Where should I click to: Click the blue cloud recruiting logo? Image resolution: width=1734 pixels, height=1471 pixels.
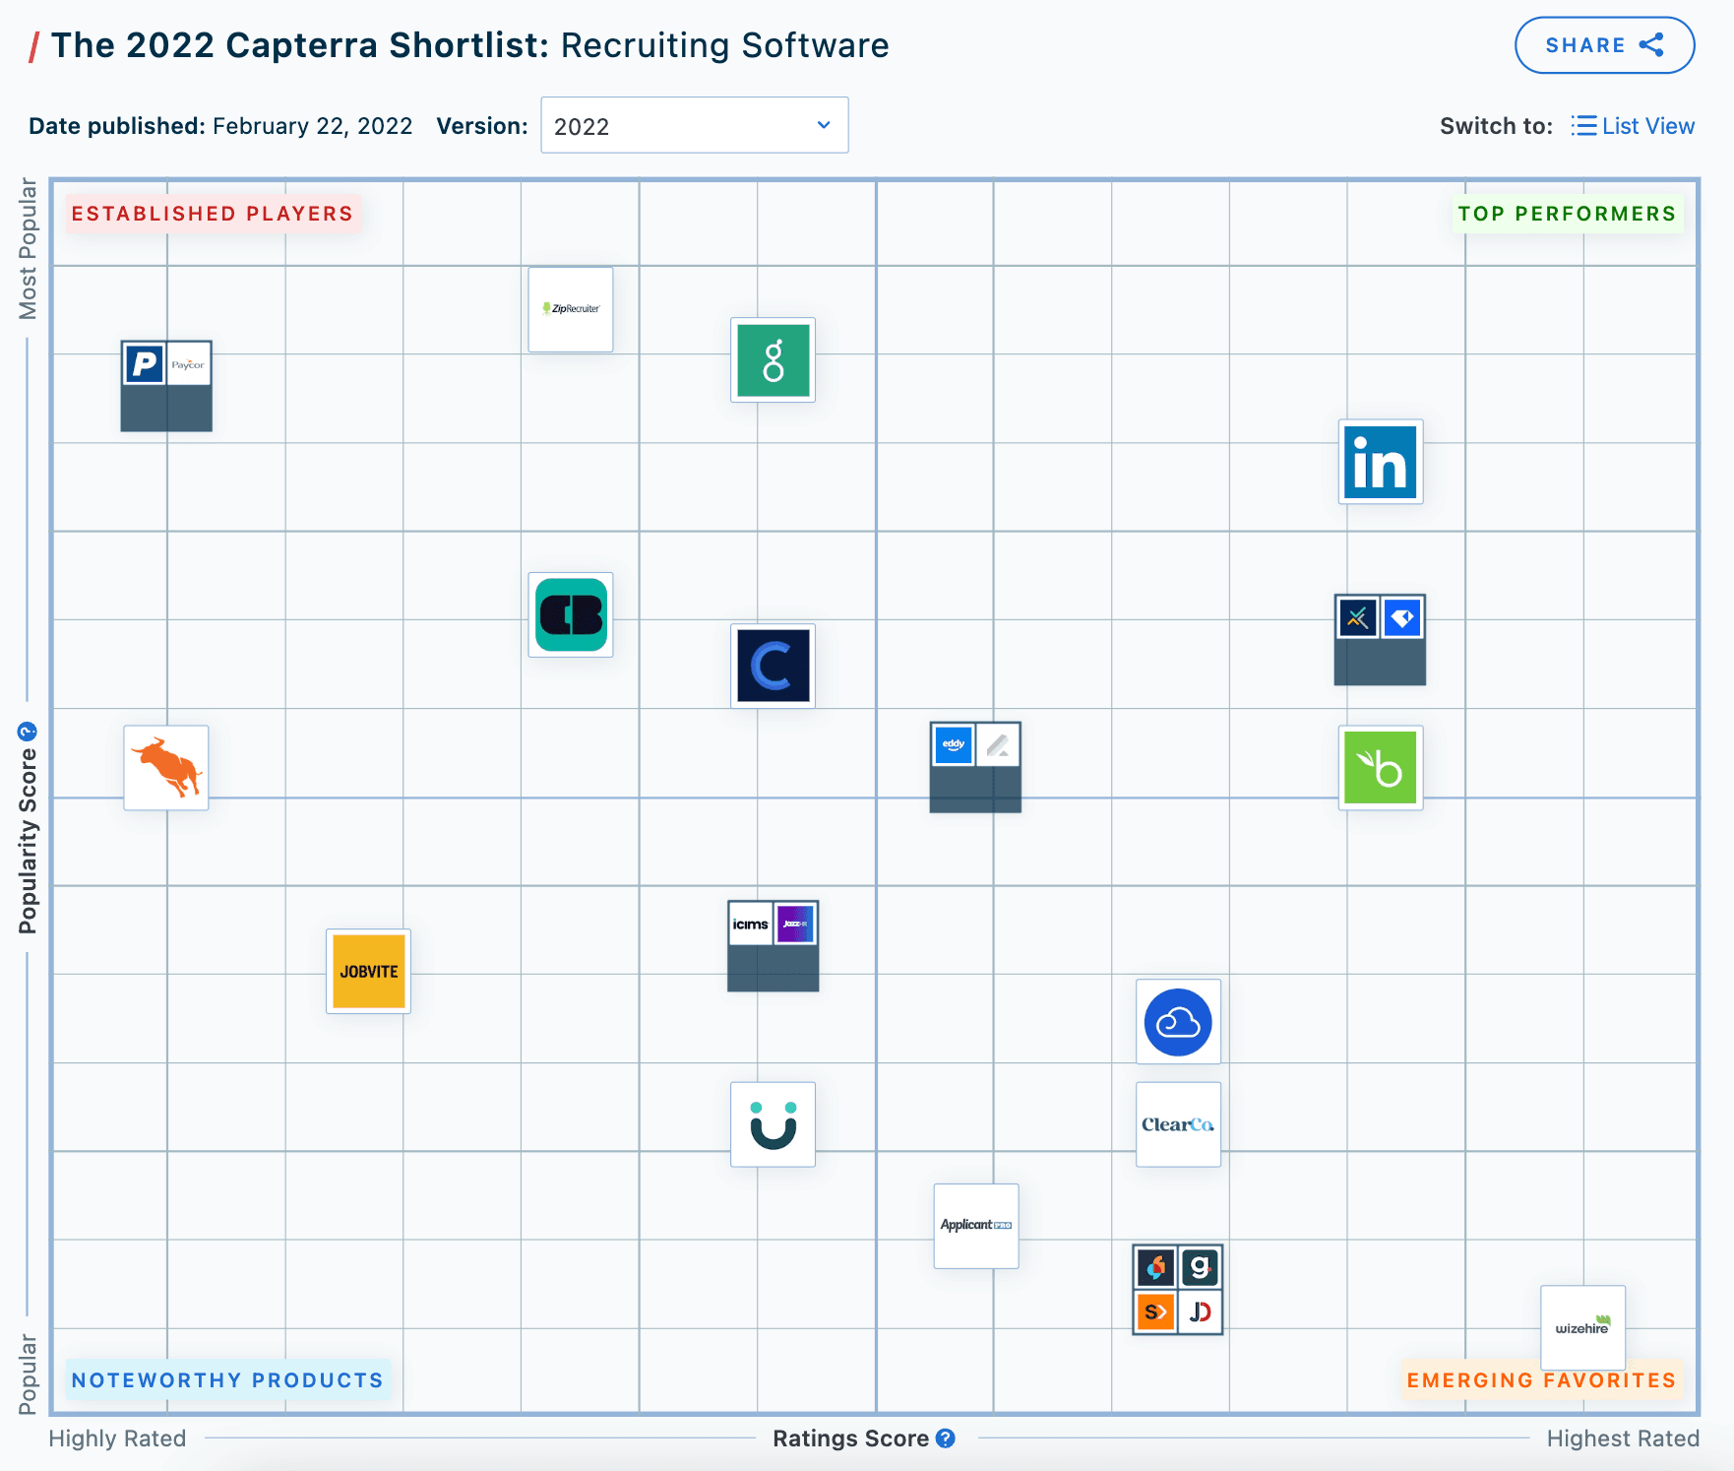[x=1178, y=1022]
